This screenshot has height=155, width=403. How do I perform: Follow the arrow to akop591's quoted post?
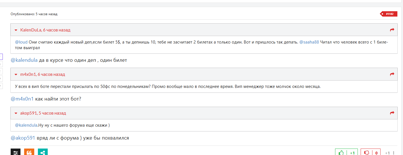[392, 113]
